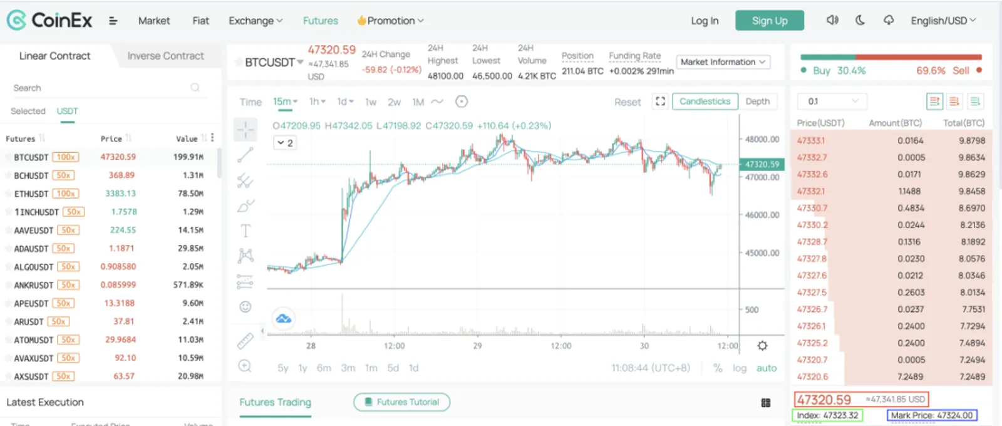Toggle log scale on chart
Image resolution: width=1002 pixels, height=426 pixels.
pyautogui.click(x=740, y=368)
